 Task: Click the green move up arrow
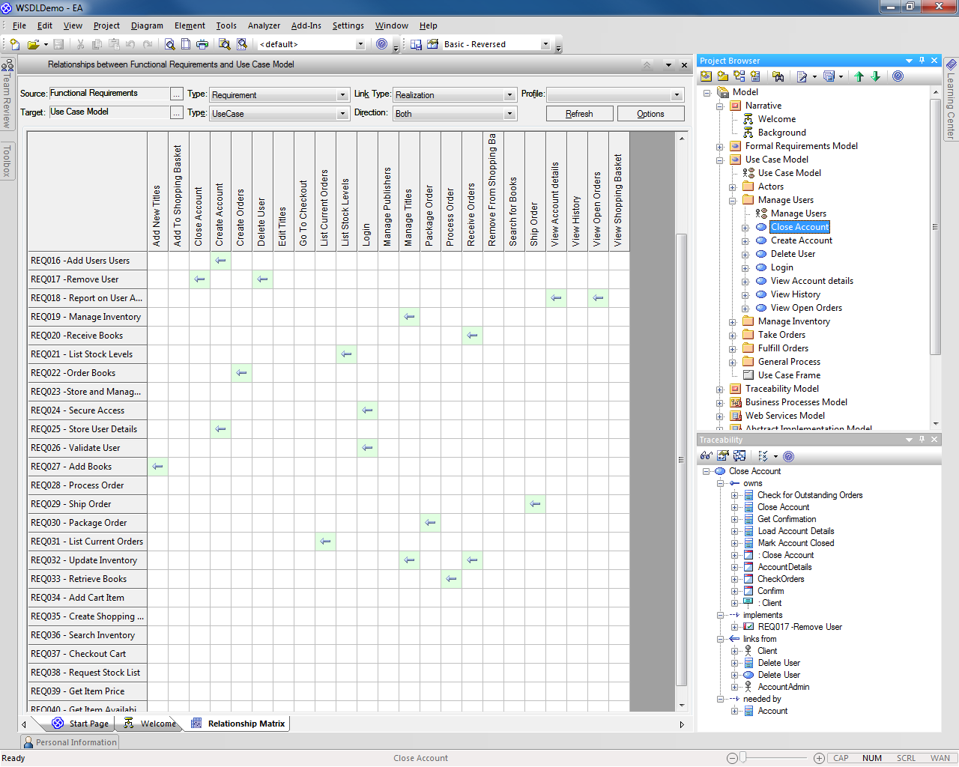[x=859, y=76]
